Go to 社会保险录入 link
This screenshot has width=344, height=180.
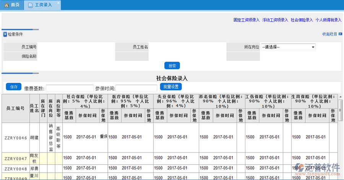(302, 20)
